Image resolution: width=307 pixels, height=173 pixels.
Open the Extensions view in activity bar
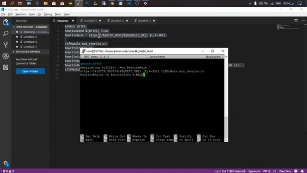6,67
